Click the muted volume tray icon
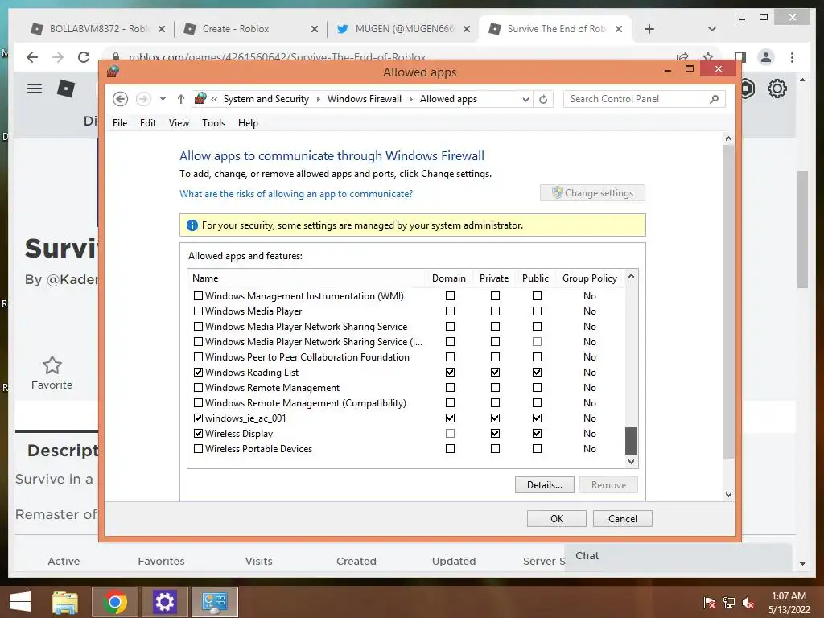This screenshot has width=824, height=618. [748, 602]
